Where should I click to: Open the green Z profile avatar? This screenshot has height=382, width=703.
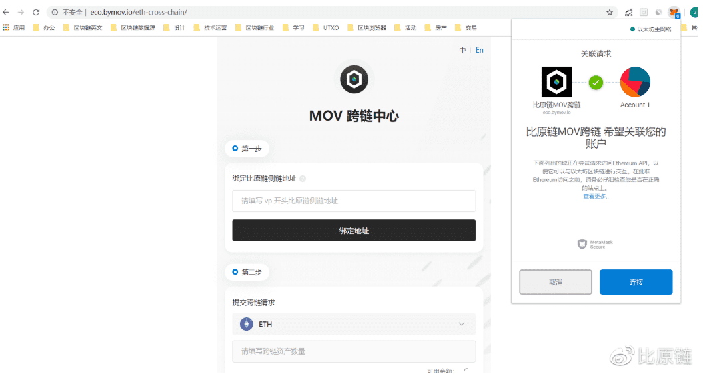[x=694, y=13]
